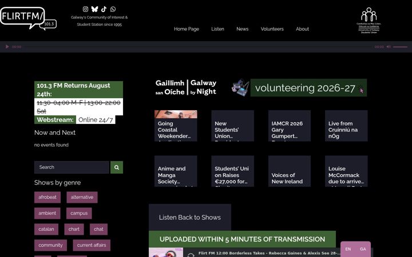Click the 'Webstream:' label
This screenshot has height=257, width=412.
55,120
